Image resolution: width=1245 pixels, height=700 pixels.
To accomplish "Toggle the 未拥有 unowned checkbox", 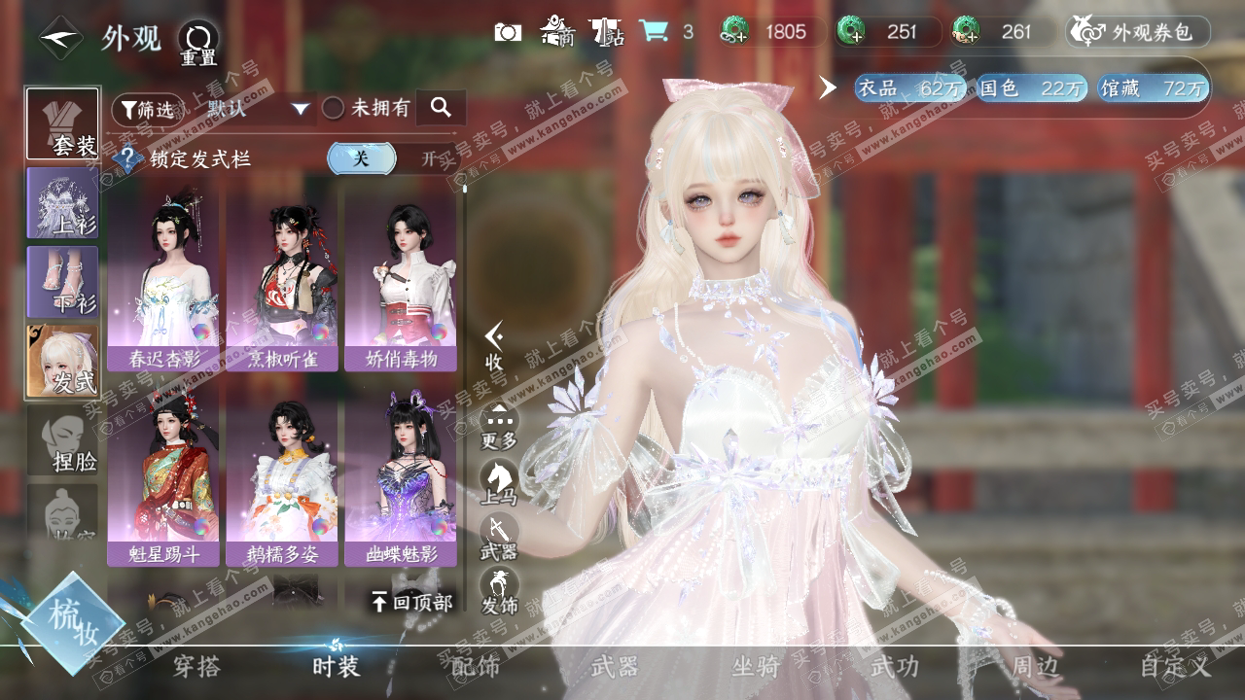I will 333,108.
